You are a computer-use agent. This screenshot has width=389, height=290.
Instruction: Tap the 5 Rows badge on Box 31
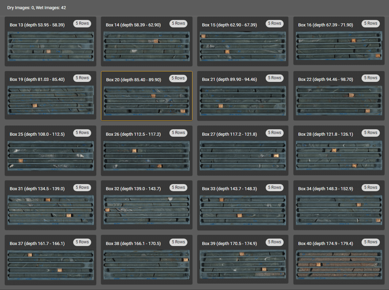point(82,187)
